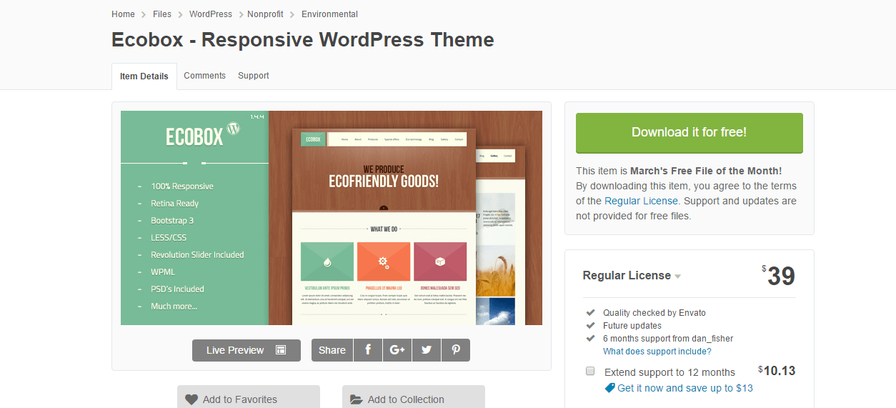Click the $10.13 extended support price
This screenshot has height=408, width=896.
click(x=777, y=371)
